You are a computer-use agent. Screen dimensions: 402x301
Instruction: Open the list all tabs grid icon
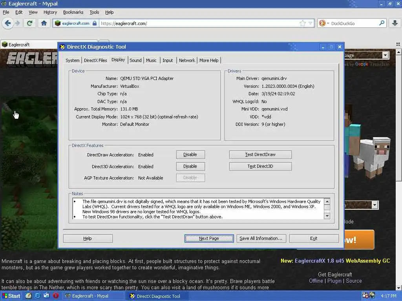coord(398,44)
